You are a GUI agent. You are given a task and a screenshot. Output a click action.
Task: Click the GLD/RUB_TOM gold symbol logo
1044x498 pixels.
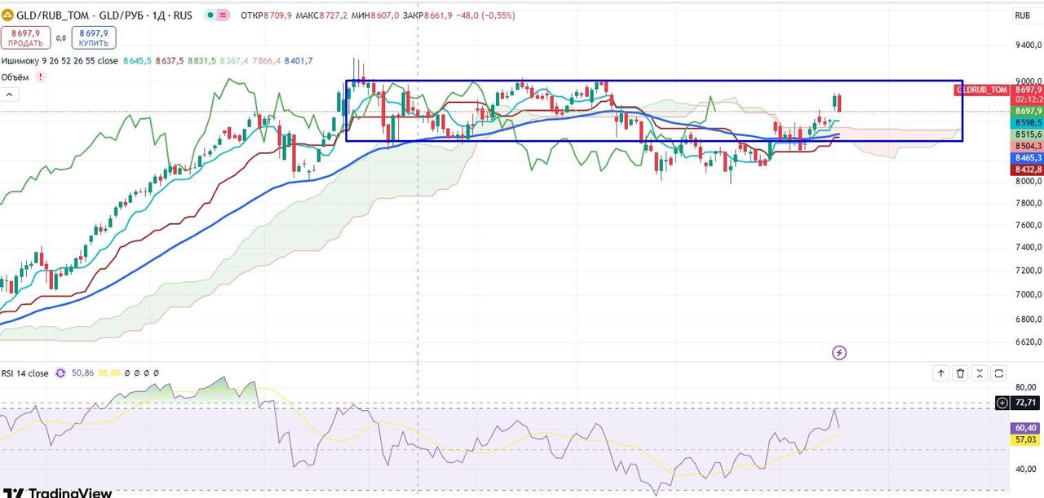click(x=8, y=15)
